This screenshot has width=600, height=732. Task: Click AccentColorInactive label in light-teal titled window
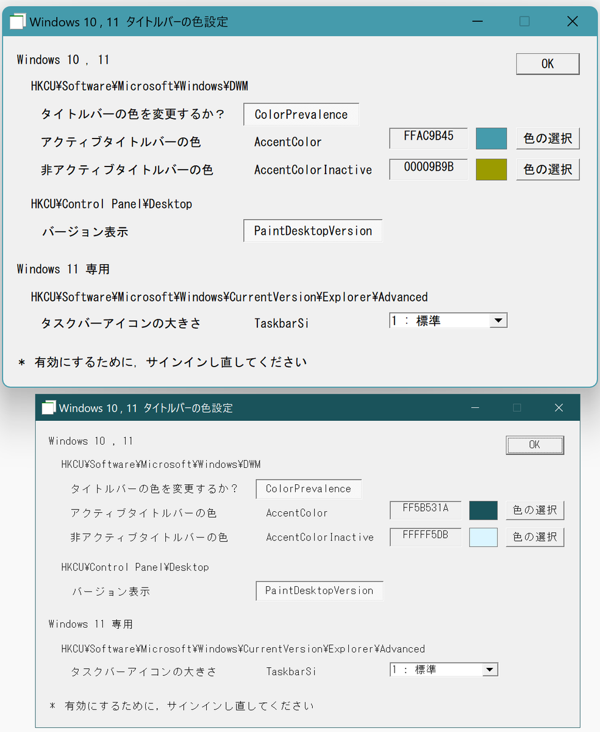pyautogui.click(x=313, y=170)
